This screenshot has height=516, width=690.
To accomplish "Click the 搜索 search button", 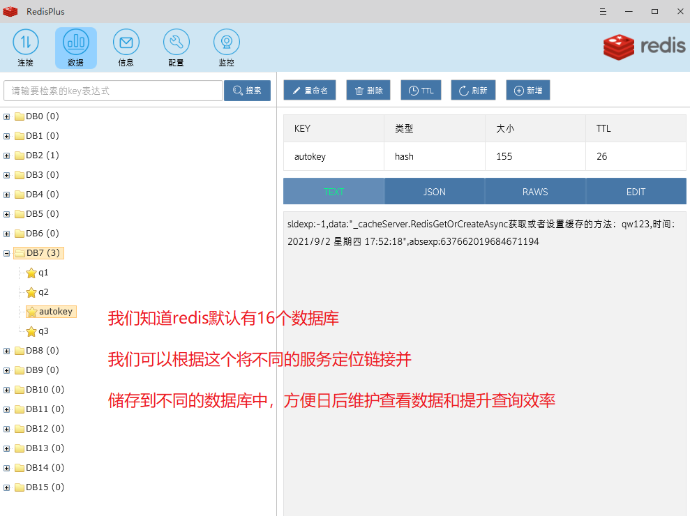I will [247, 91].
